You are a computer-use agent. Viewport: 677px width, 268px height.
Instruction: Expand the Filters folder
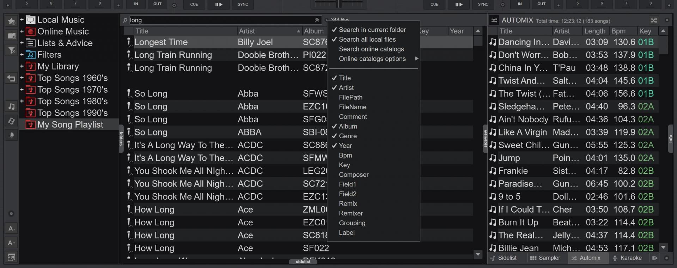(x=22, y=55)
